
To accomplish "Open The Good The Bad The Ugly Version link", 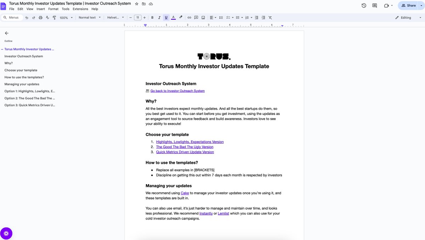I will click(185, 147).
